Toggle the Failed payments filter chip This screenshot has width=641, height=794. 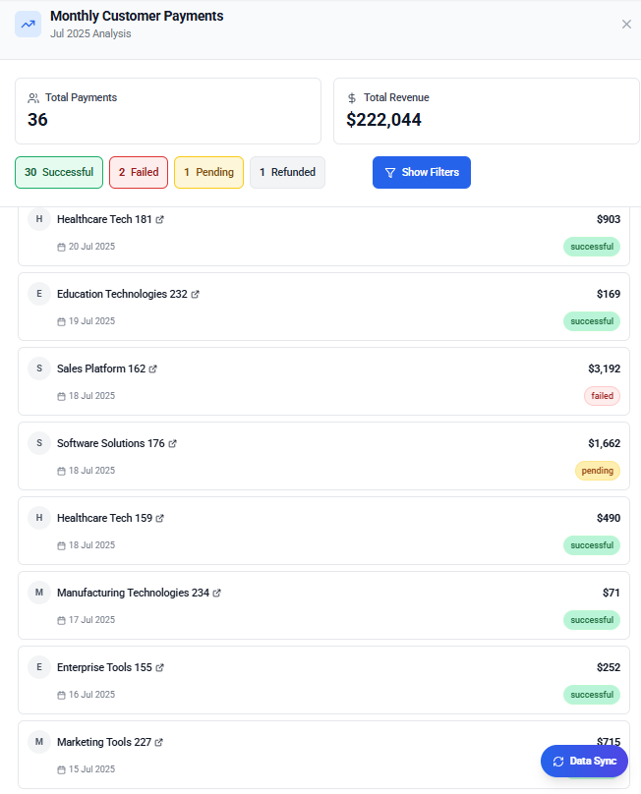point(138,172)
